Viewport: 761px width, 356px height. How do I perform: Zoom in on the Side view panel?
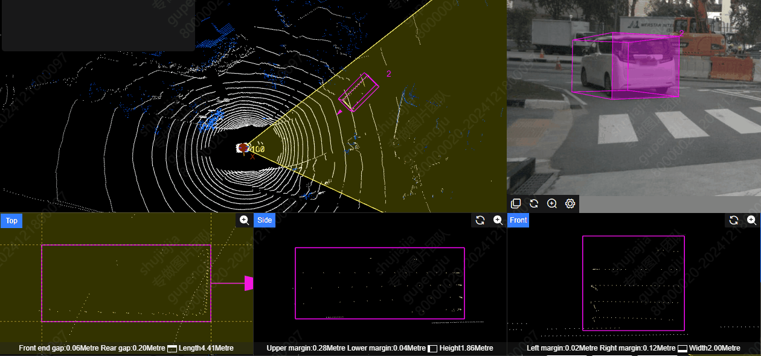click(498, 220)
